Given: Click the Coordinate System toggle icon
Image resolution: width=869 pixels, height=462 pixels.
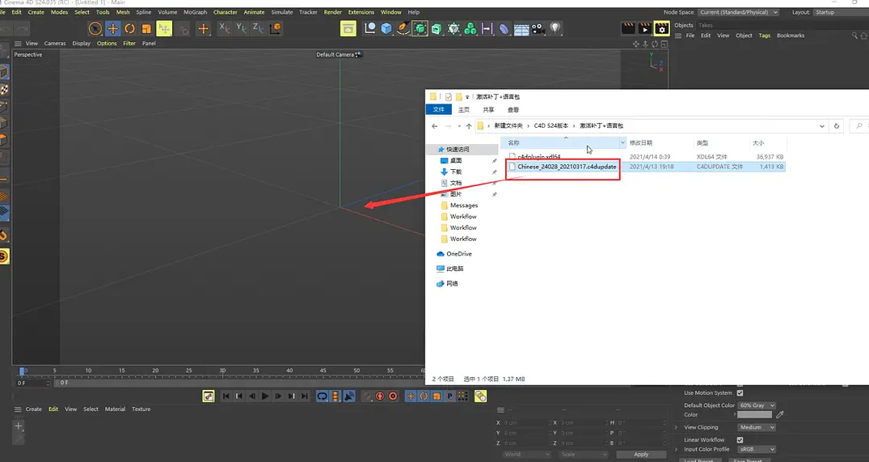Looking at the screenshot, I should pos(276,28).
